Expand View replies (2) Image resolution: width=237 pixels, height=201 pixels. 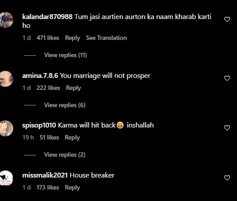(x=65, y=155)
